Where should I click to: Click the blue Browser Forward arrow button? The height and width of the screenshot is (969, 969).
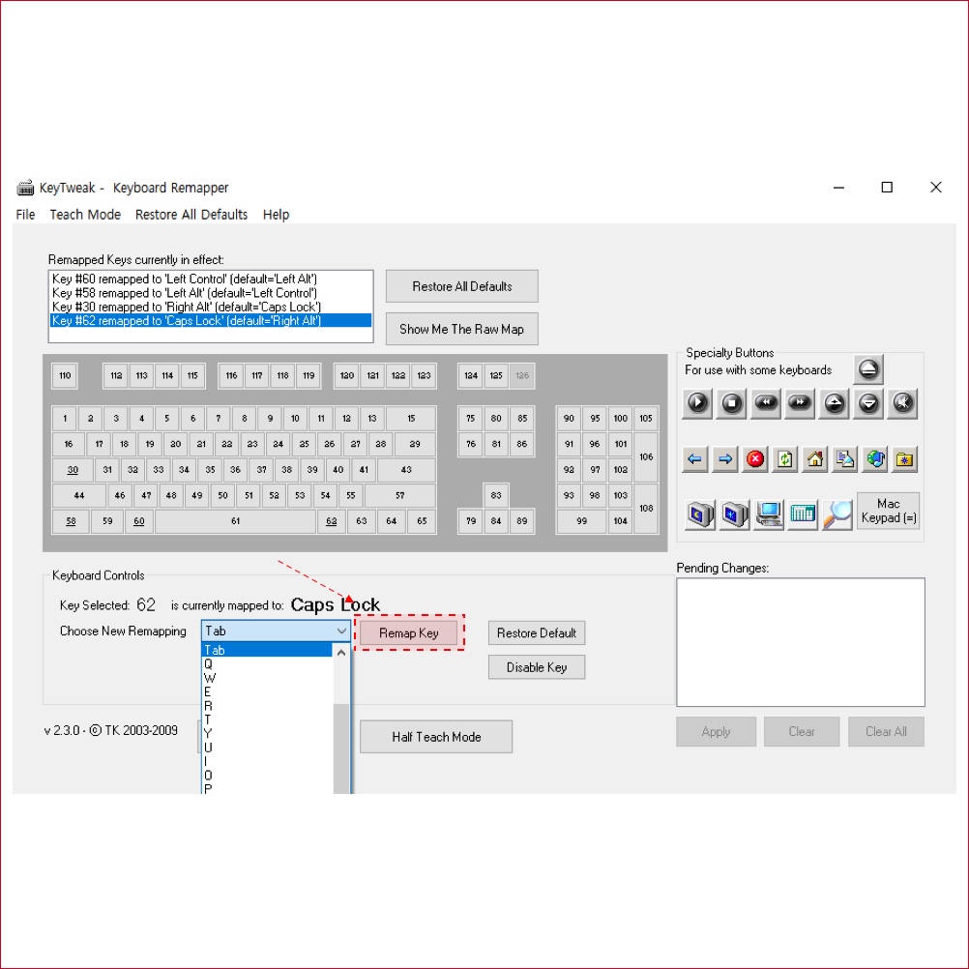(x=725, y=459)
